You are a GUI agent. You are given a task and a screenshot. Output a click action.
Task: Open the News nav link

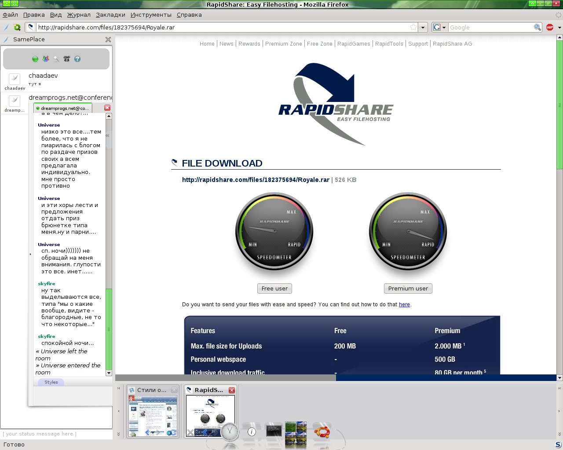227,44
